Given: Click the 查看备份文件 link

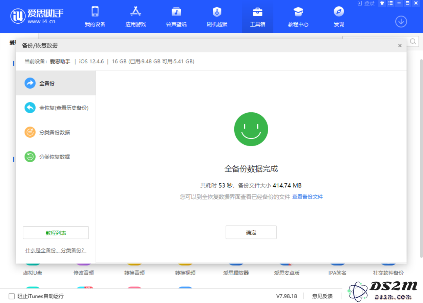Looking at the screenshot, I should point(308,196).
